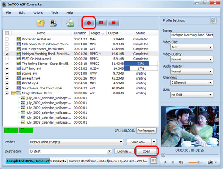Sort by the Name column header
223x169 pixels.
(41, 33)
